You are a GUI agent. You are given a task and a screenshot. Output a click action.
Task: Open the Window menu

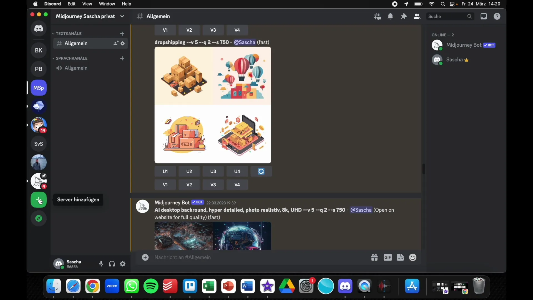[x=107, y=4]
